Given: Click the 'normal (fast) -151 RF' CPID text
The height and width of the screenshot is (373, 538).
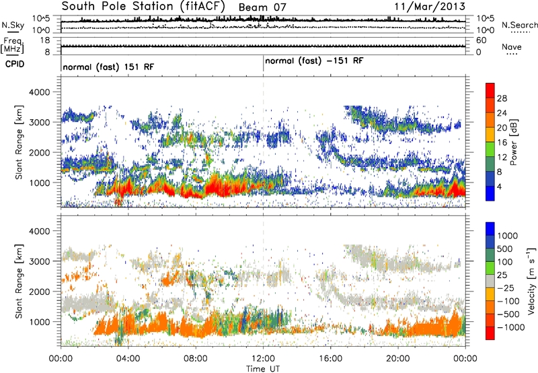Looking at the screenshot, I should [x=314, y=61].
